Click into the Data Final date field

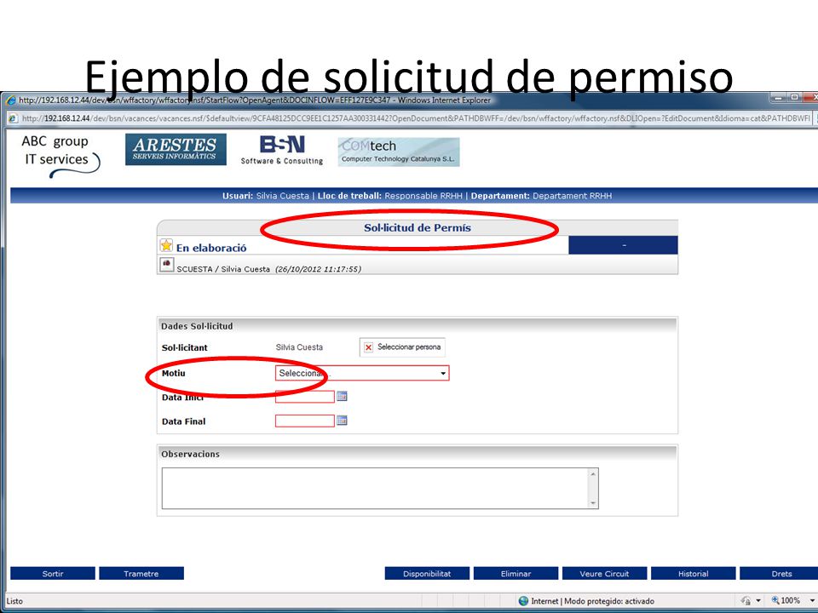click(305, 421)
